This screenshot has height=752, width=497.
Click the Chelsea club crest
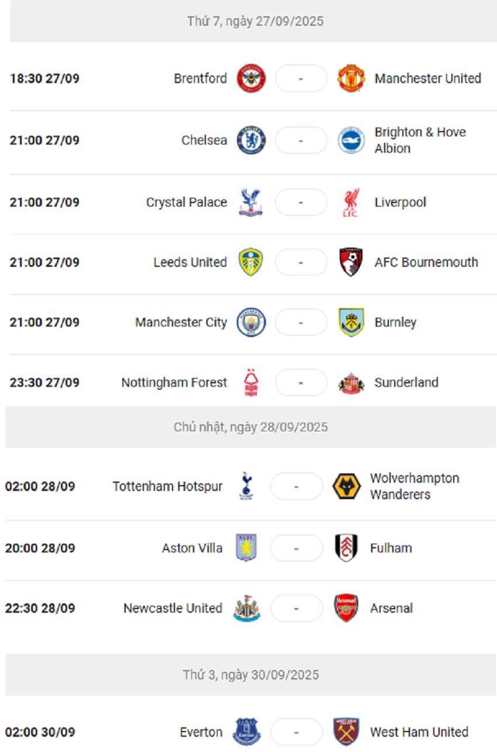(x=251, y=140)
